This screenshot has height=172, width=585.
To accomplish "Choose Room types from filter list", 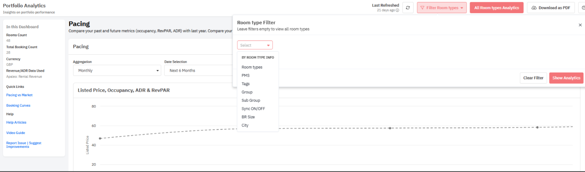I will click(252, 67).
